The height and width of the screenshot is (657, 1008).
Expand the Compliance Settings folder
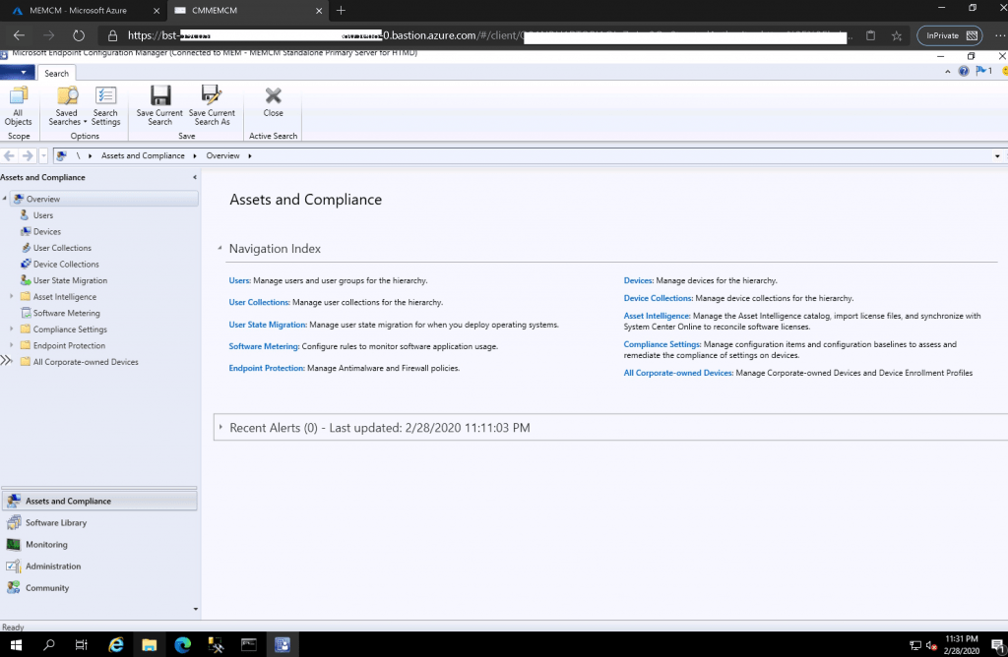click(x=12, y=329)
